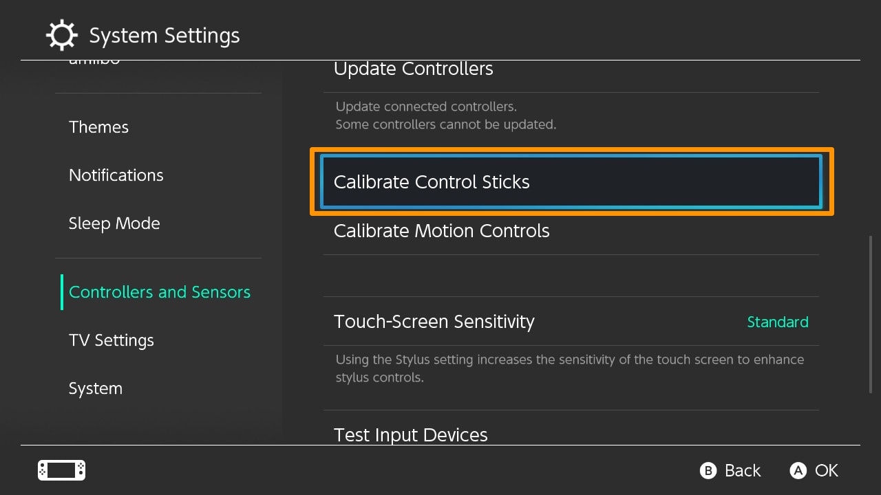881x495 pixels.
Task: Open Calibrate Control Sticks
Action: tap(571, 182)
